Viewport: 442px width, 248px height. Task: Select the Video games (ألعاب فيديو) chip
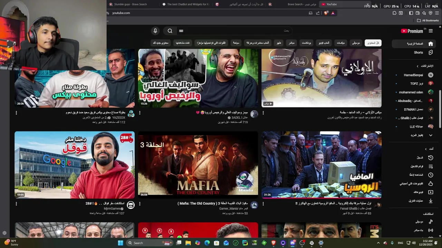click(324, 43)
